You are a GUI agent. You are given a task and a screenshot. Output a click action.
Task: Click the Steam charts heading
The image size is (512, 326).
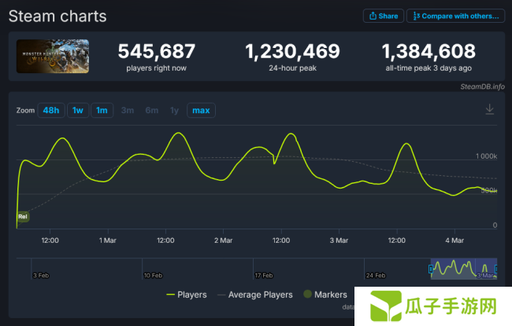58,16
